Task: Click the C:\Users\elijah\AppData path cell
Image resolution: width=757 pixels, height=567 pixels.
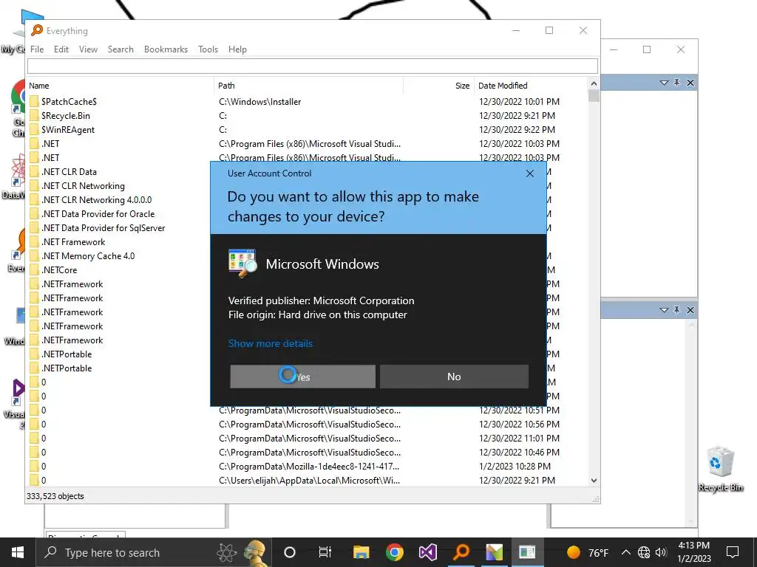Action: (309, 480)
